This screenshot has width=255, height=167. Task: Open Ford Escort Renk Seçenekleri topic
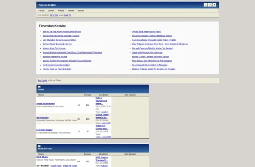pyautogui.click(x=57, y=65)
